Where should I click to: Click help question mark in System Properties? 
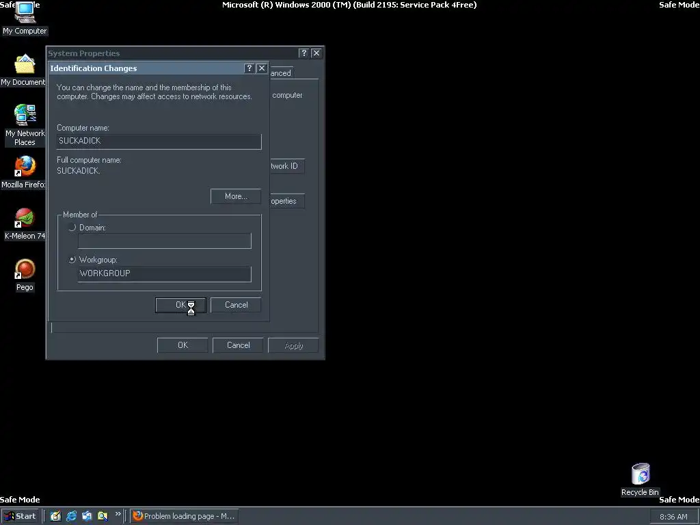click(304, 53)
